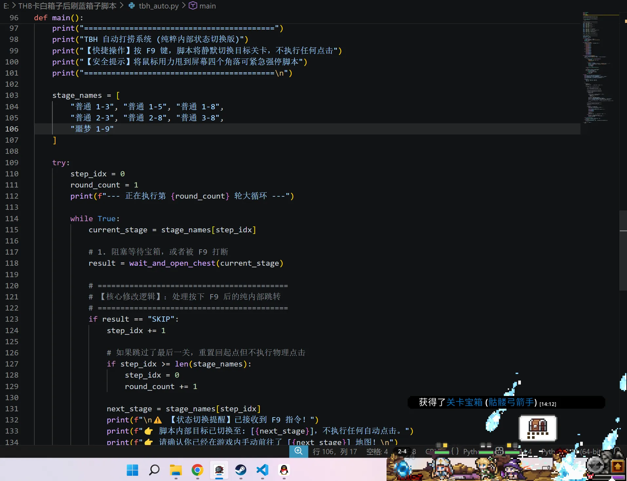Open the taskbar Search icon
This screenshot has width=627, height=481.
pyautogui.click(x=154, y=470)
